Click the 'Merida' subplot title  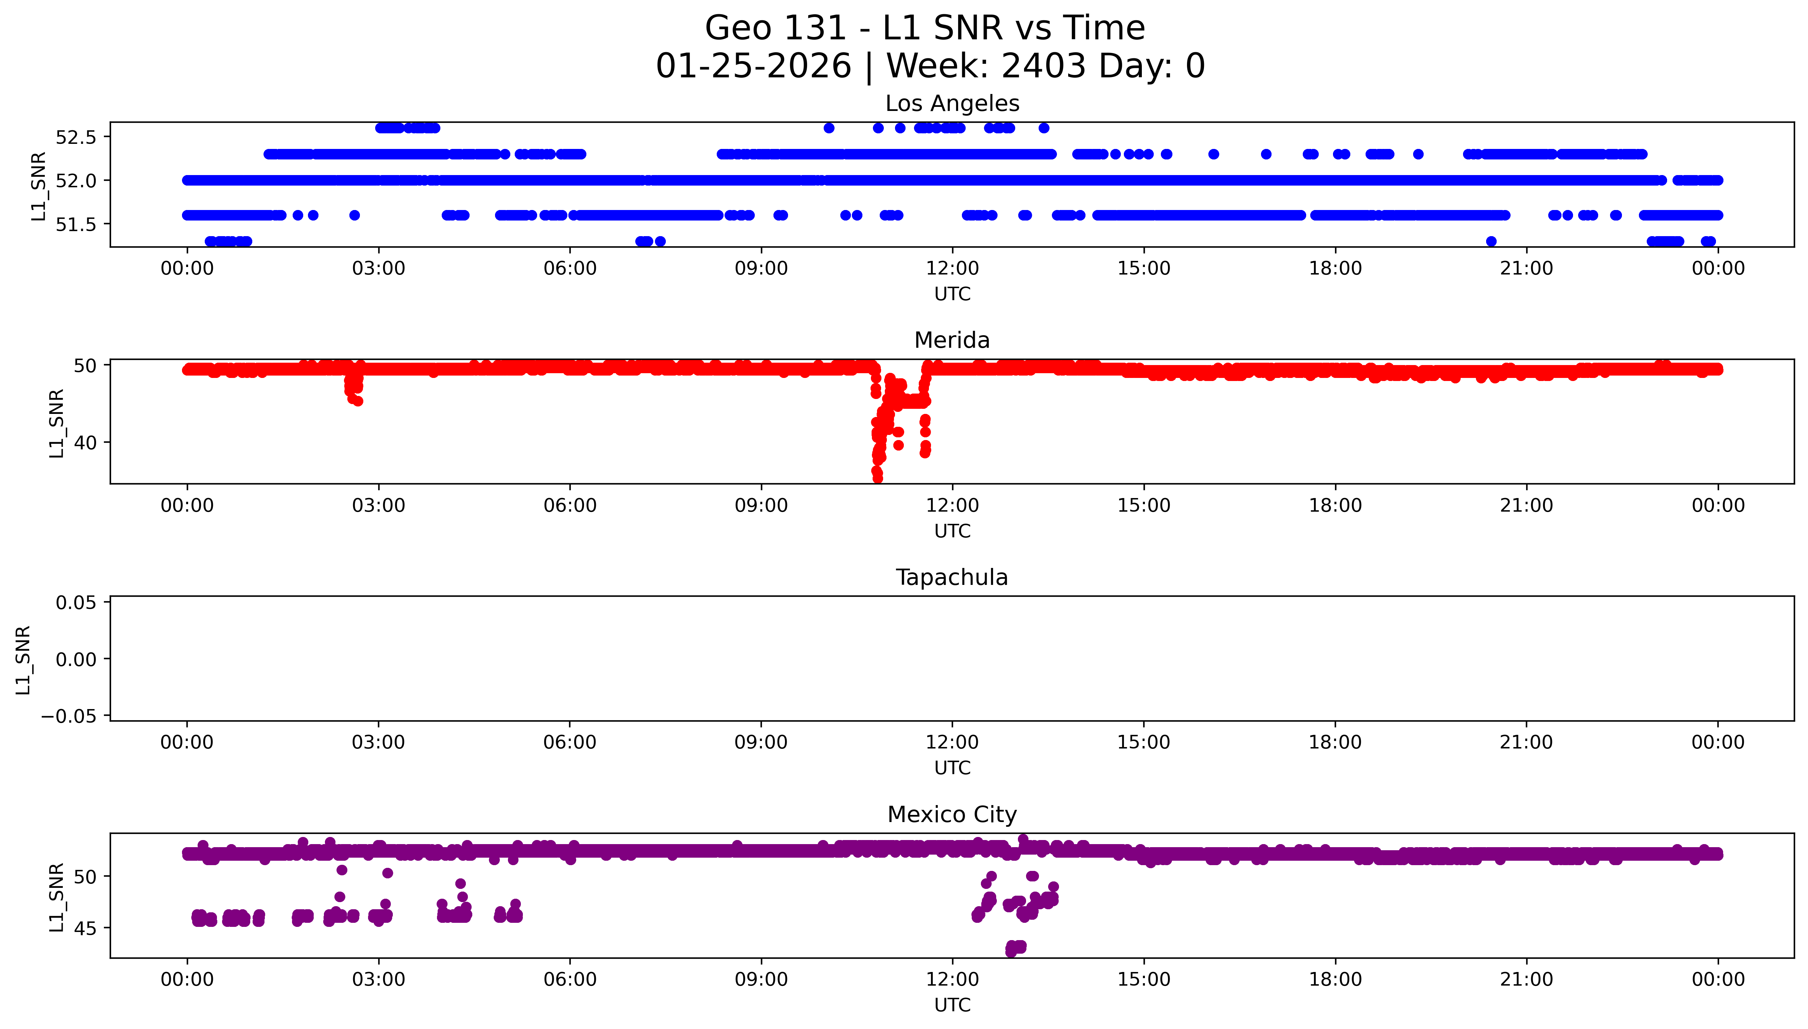(x=952, y=341)
